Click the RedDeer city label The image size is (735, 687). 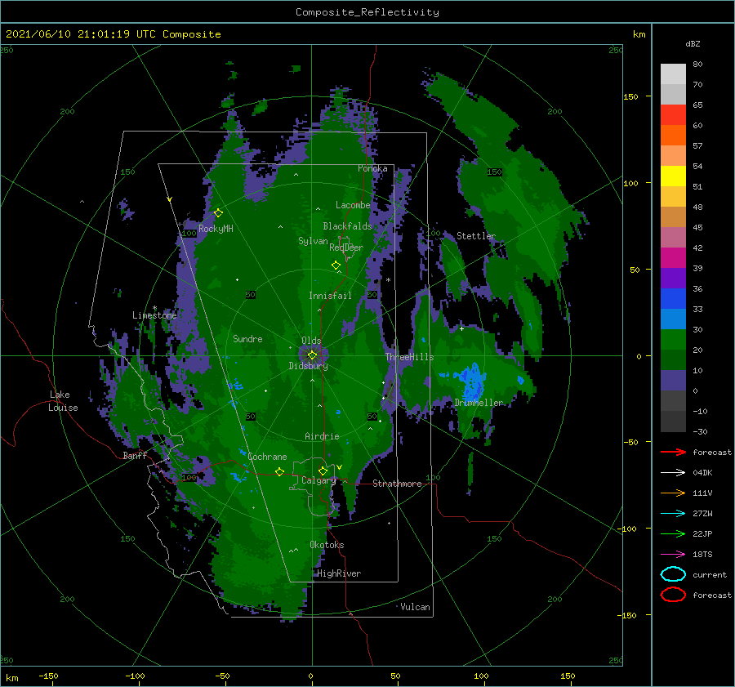point(346,248)
